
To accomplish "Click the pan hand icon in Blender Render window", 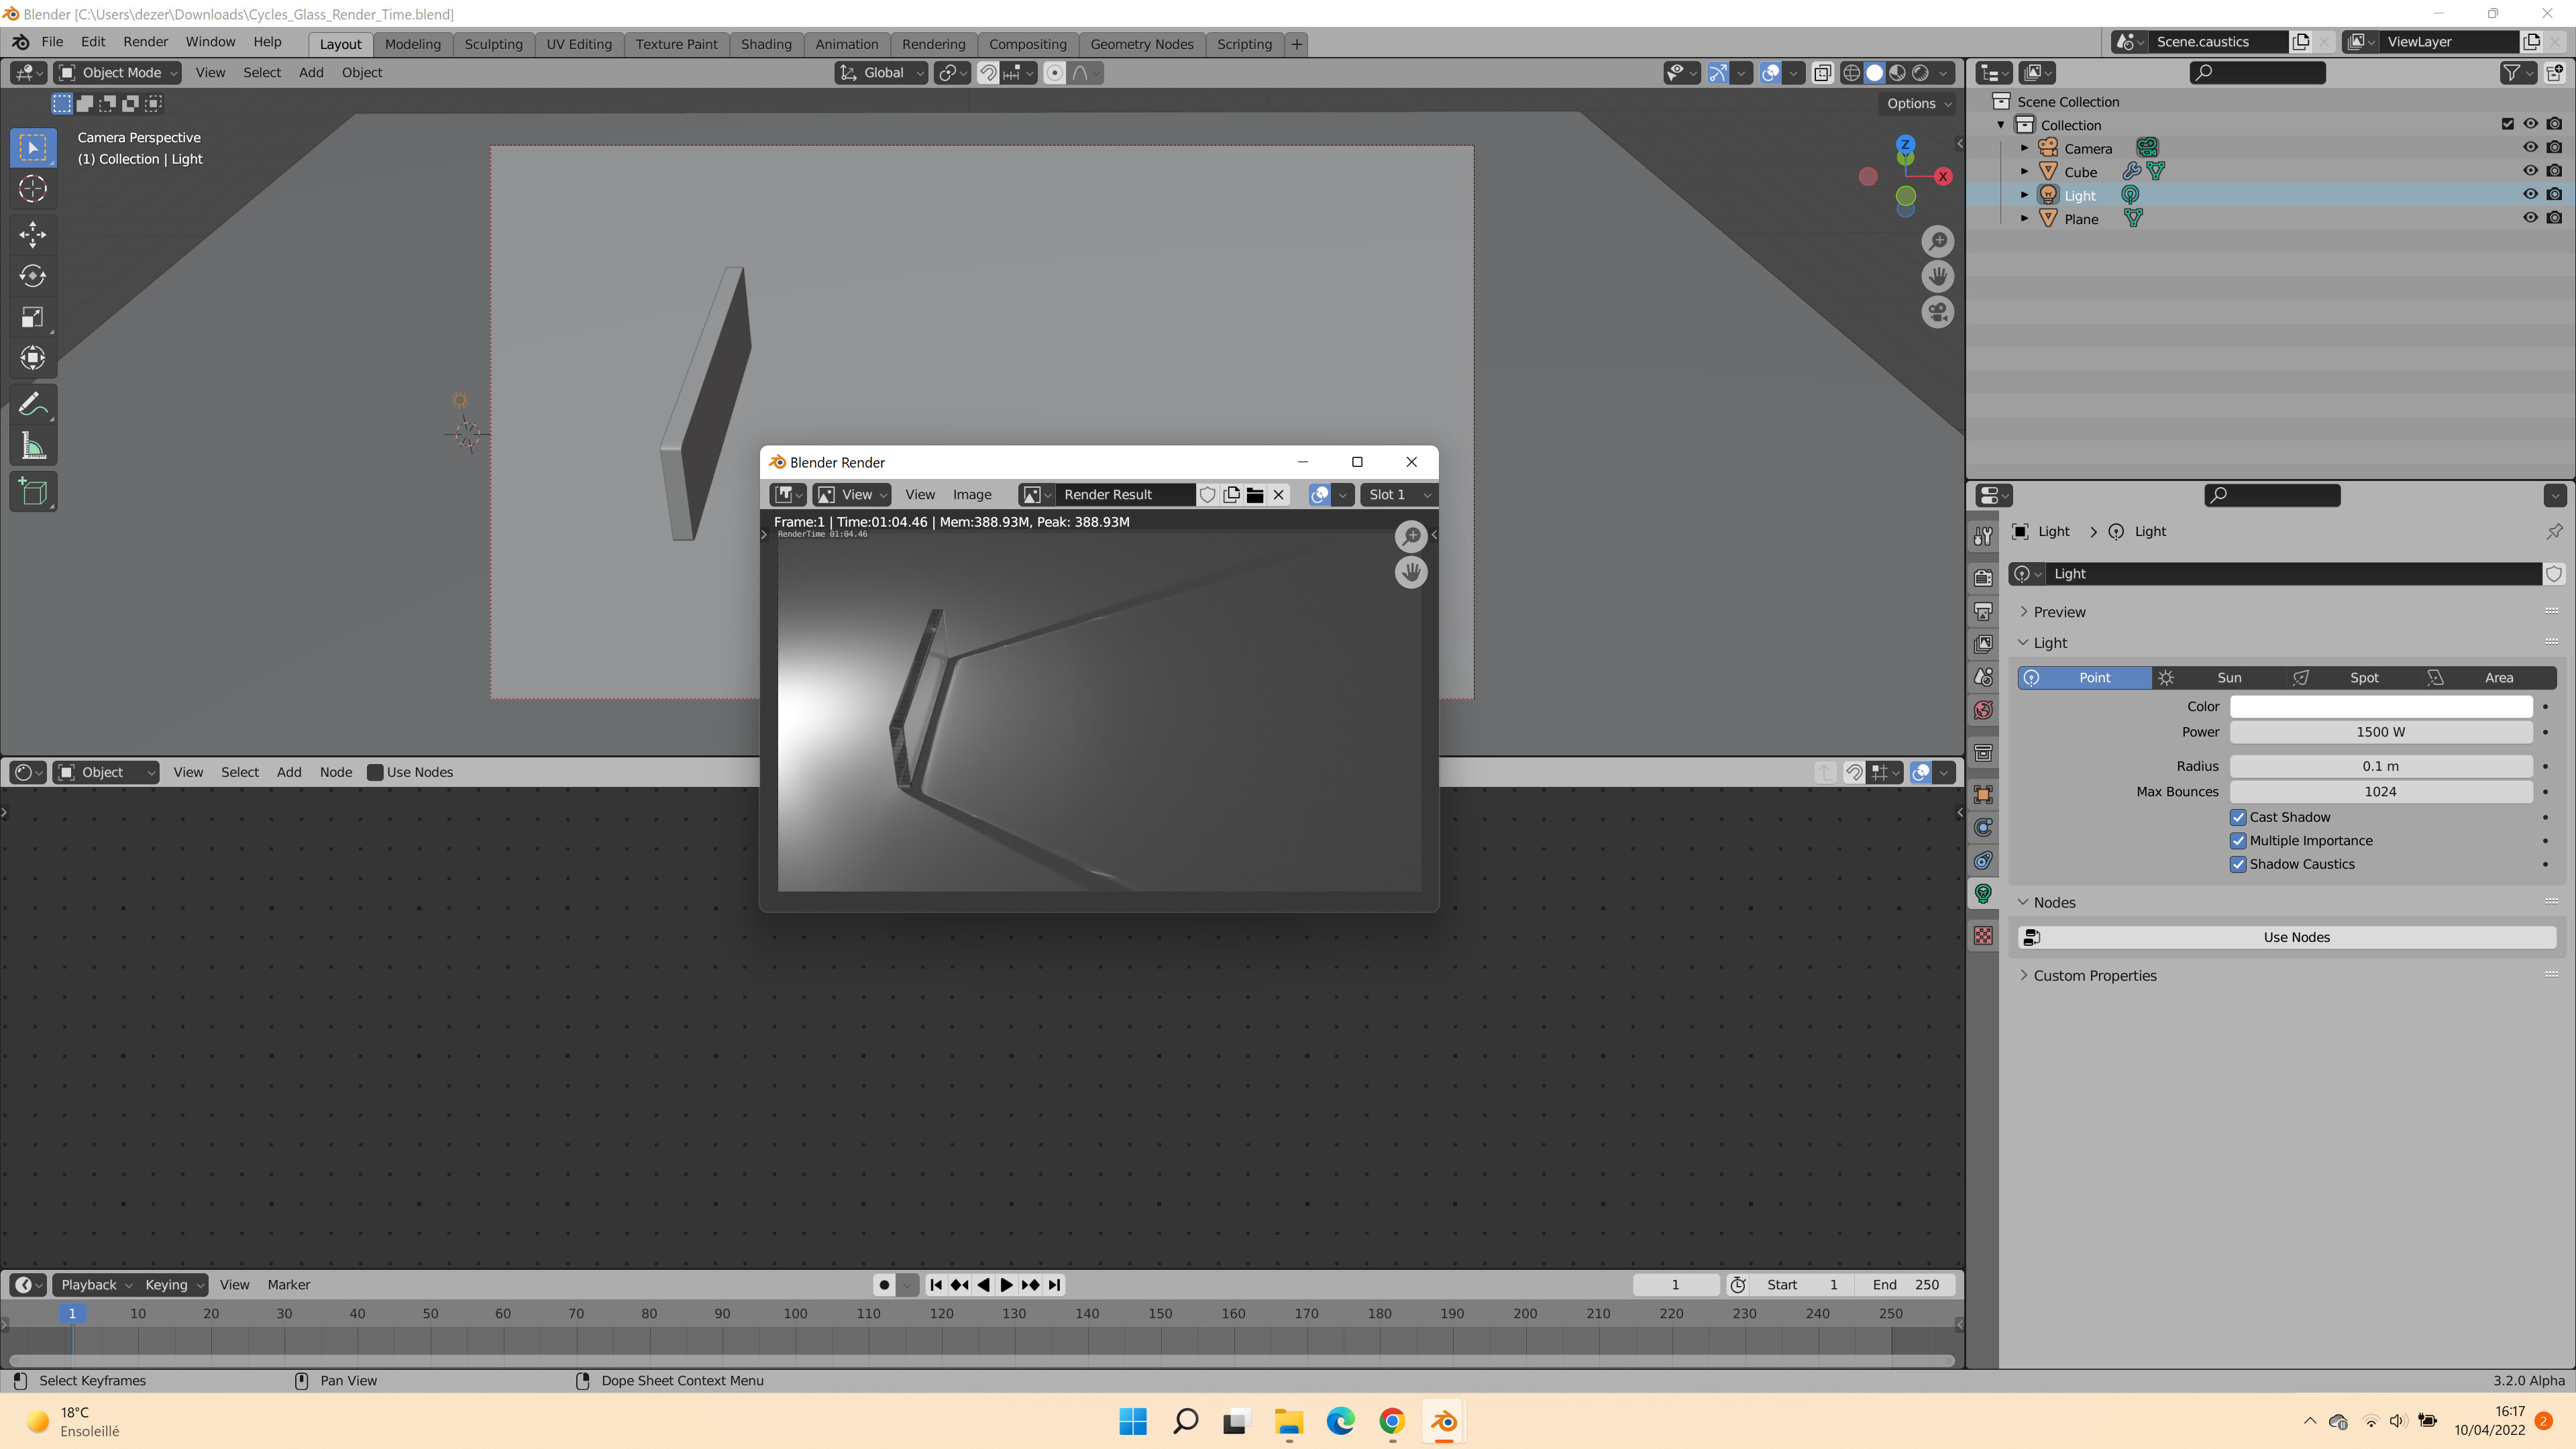I will [x=1411, y=572].
